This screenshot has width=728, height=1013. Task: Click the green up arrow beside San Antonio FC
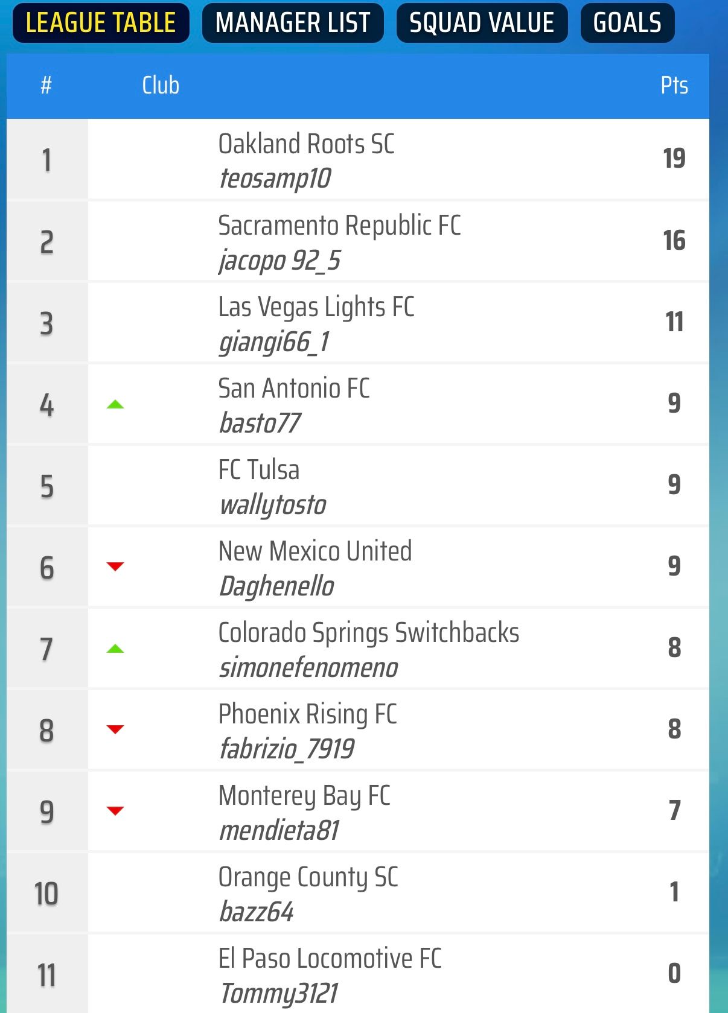115,404
